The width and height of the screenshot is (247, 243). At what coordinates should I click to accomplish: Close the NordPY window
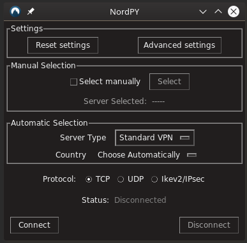pos(234,11)
